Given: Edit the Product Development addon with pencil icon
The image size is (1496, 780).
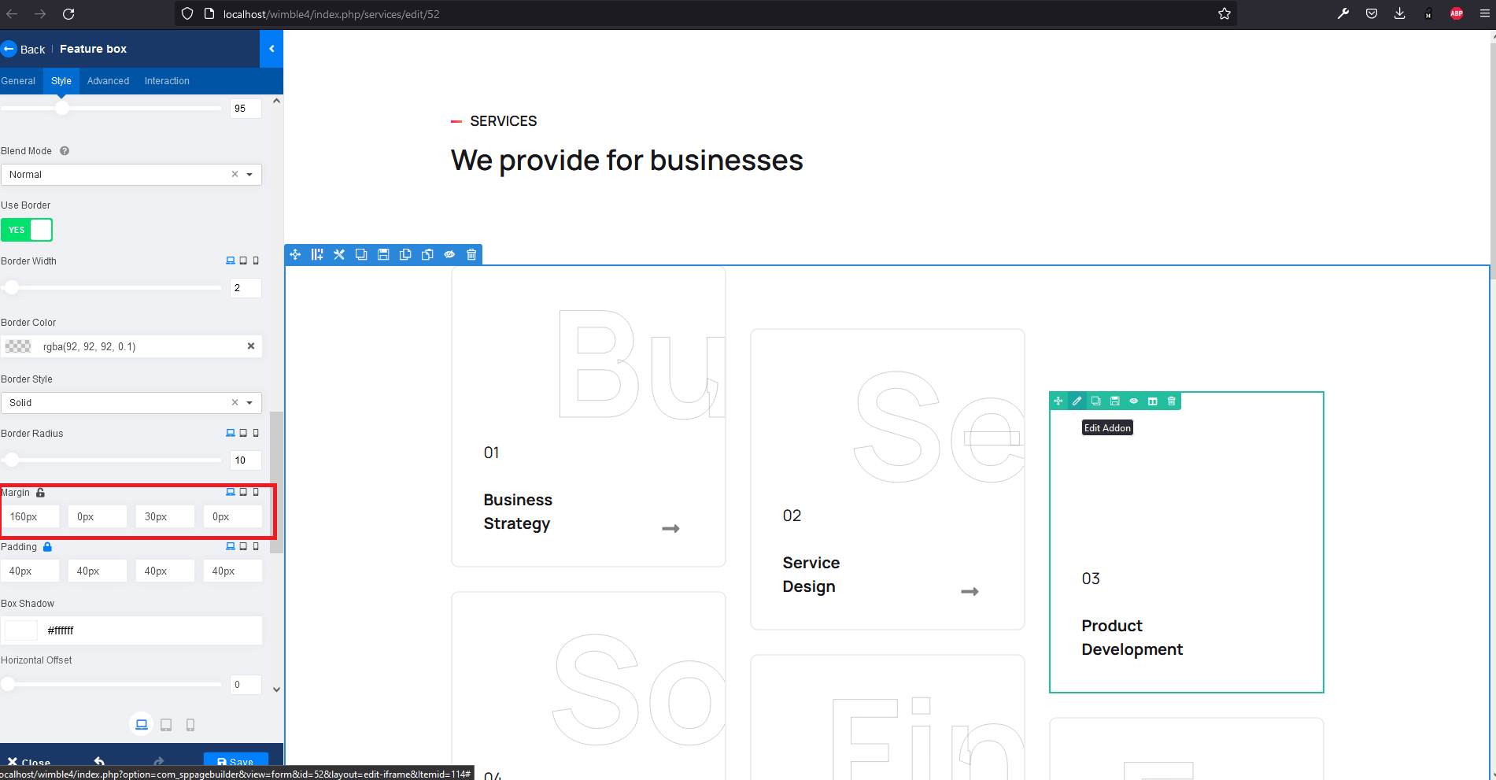Looking at the screenshot, I should (1077, 401).
